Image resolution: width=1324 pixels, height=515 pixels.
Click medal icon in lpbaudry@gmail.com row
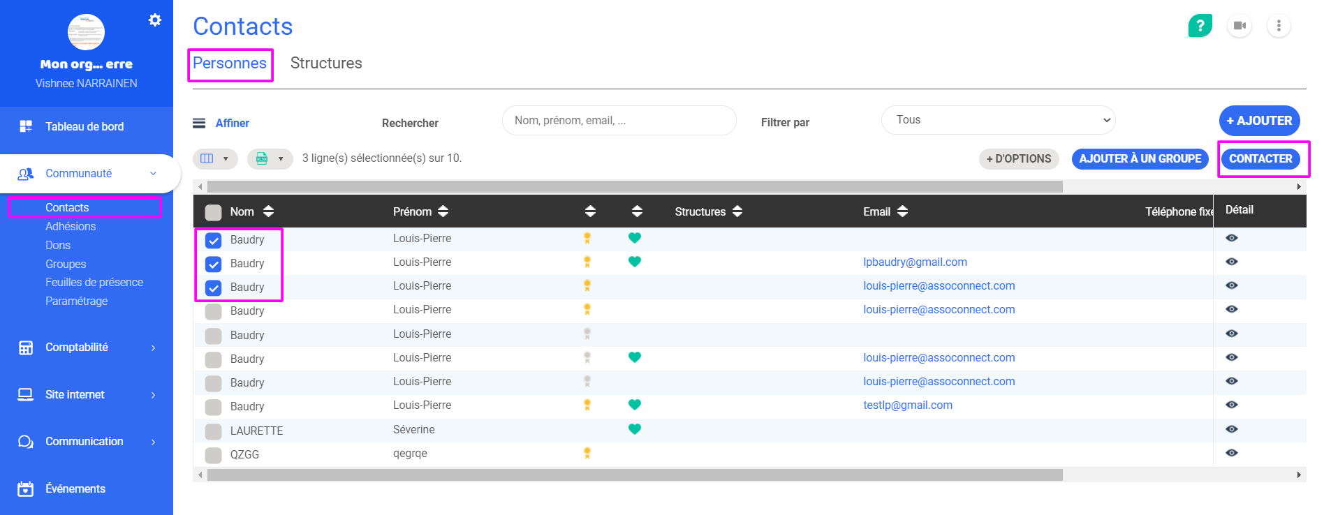(x=587, y=262)
